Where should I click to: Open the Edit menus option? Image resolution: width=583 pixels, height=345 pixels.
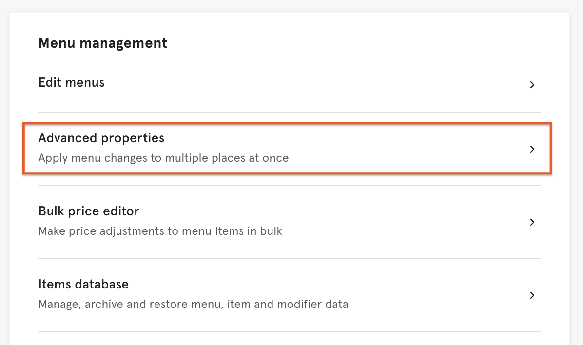(71, 83)
